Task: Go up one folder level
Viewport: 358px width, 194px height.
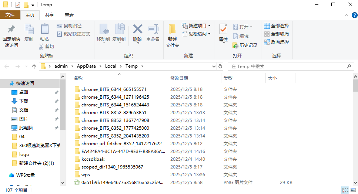Action: [x=34, y=67]
